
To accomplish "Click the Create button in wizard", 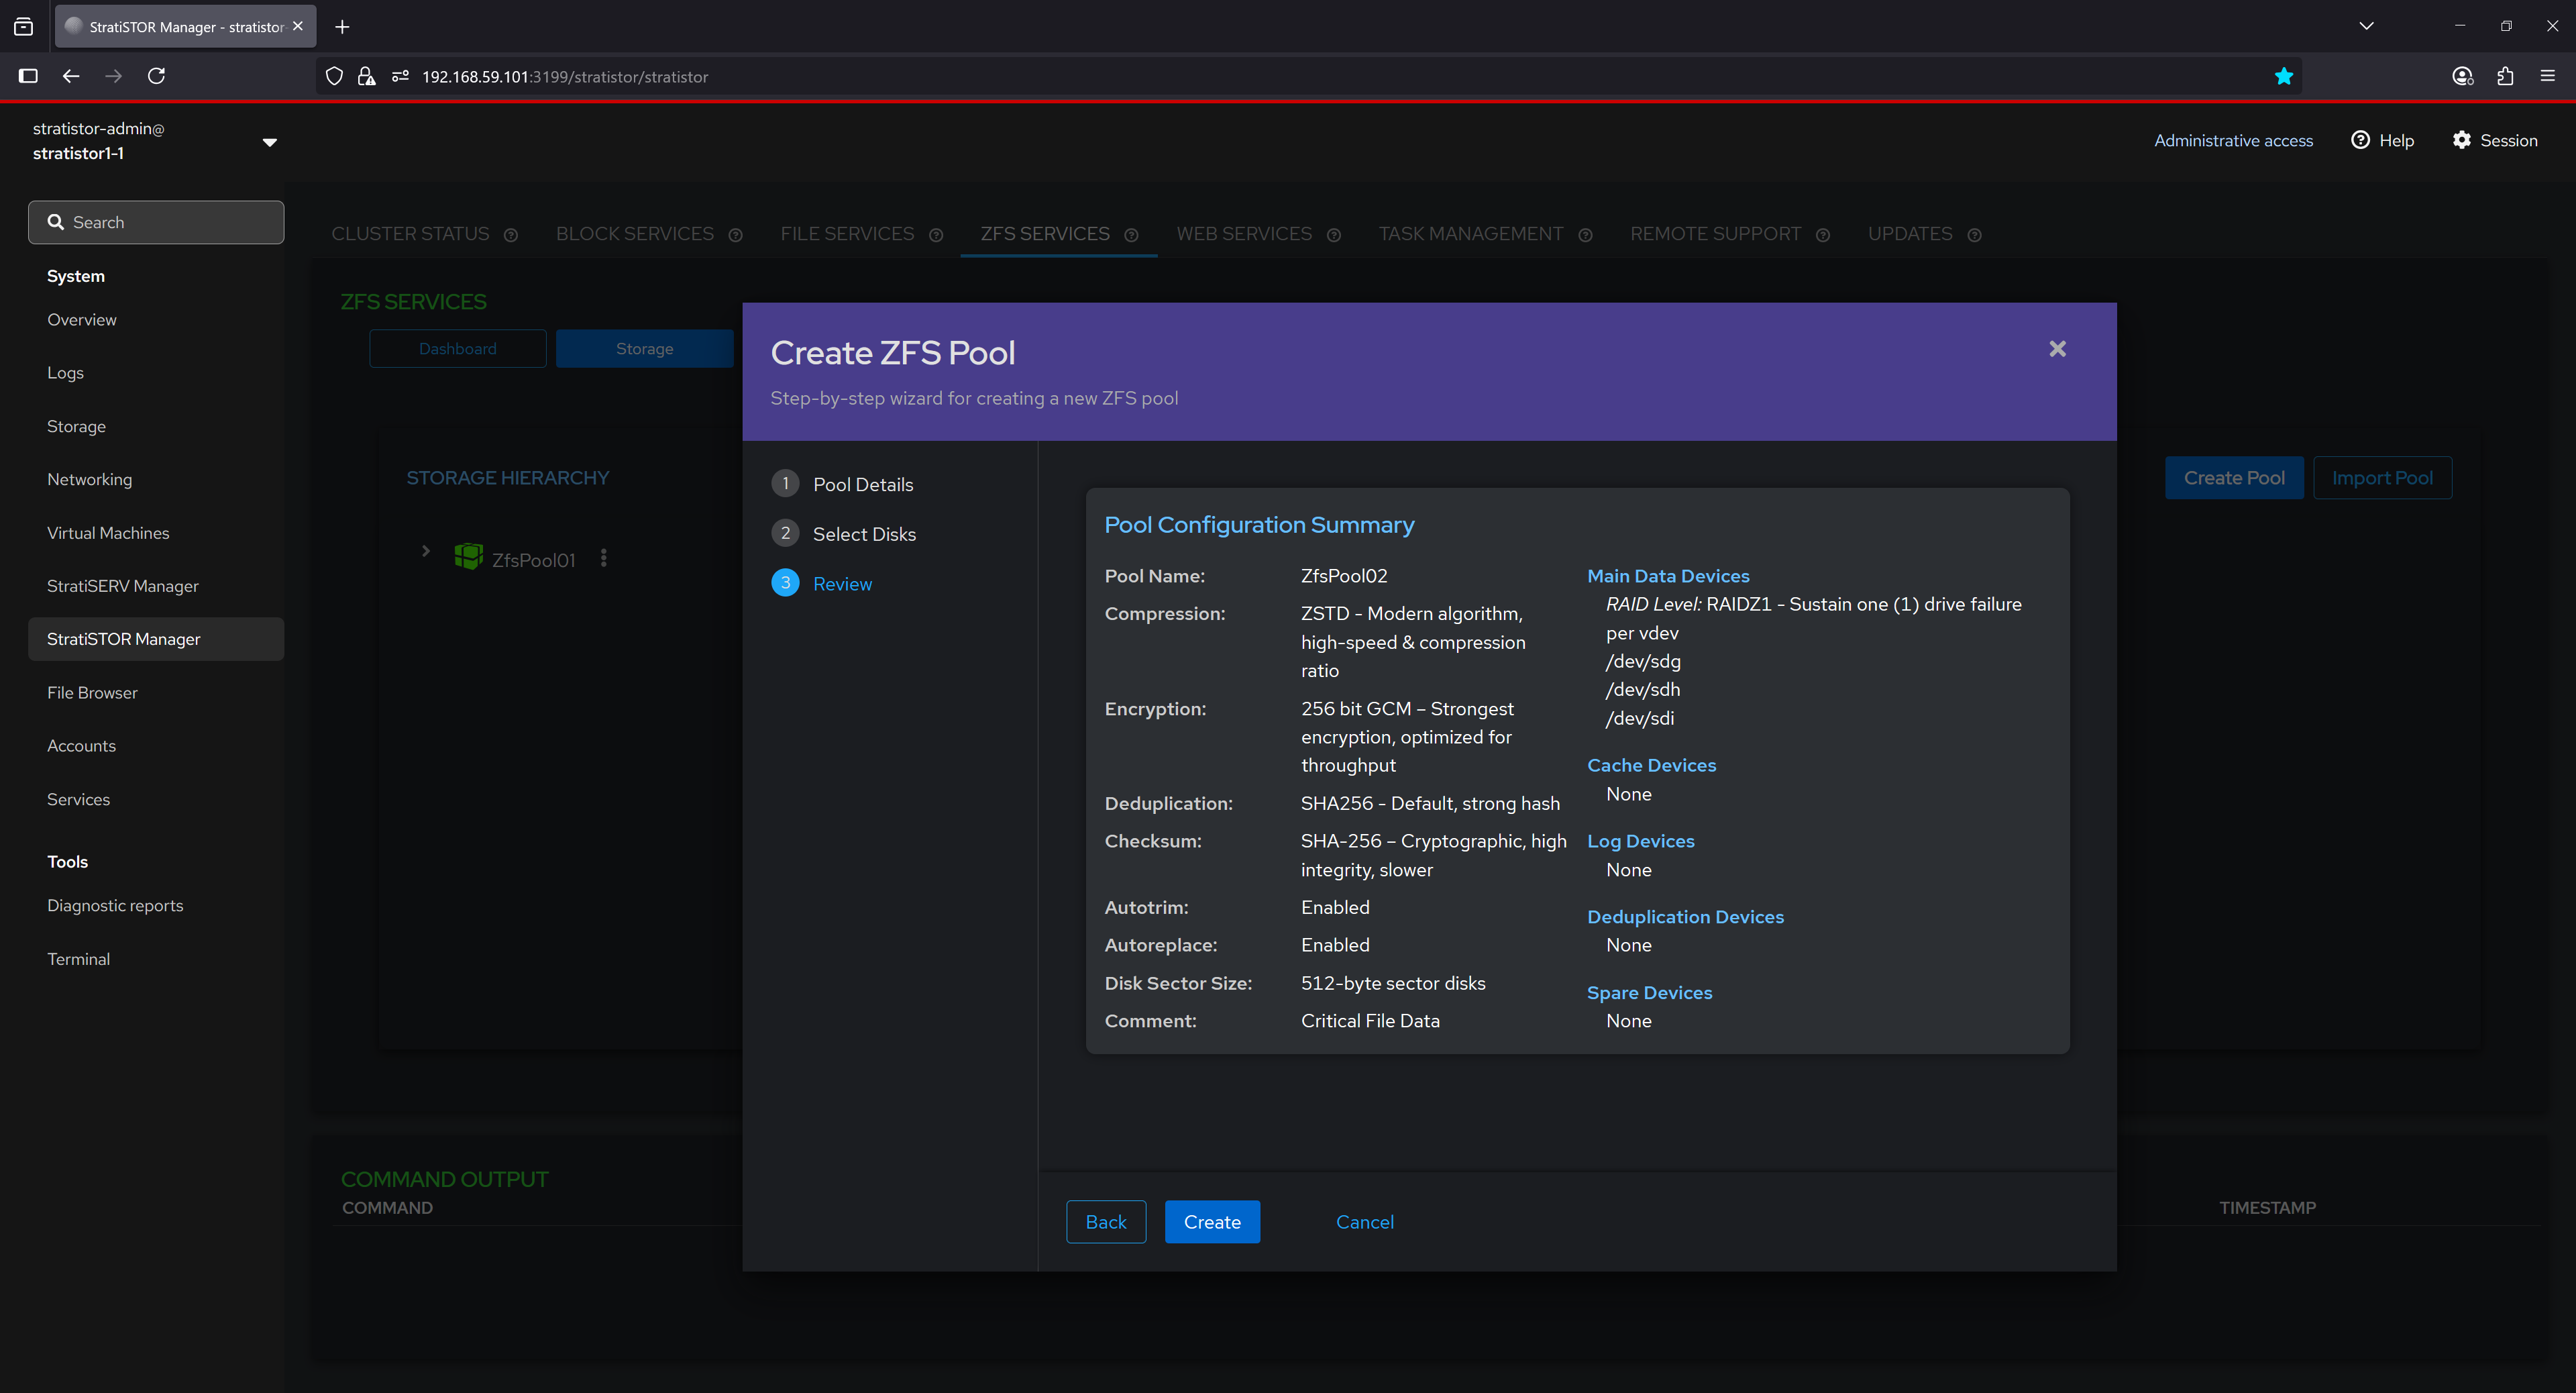I will pos(1212,1221).
